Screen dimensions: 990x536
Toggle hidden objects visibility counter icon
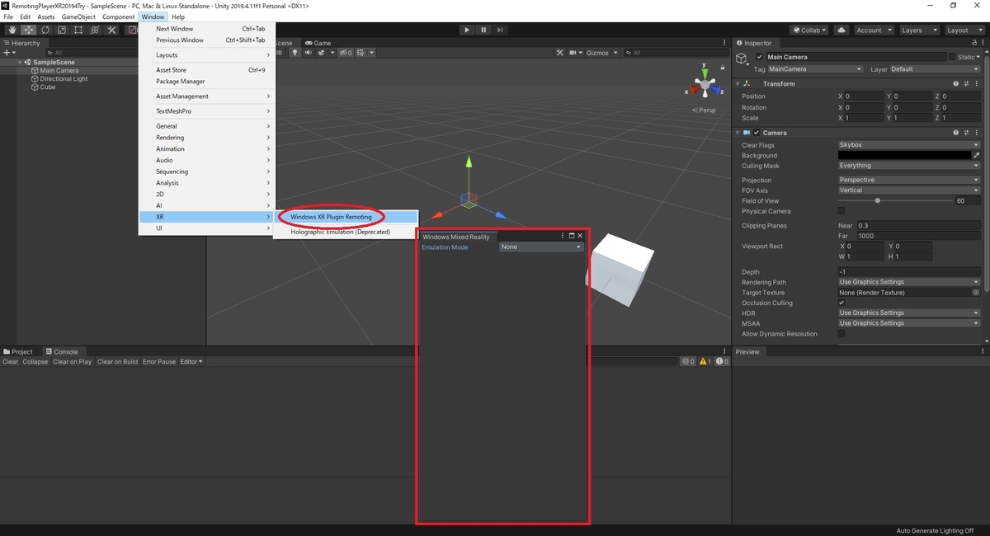point(345,53)
